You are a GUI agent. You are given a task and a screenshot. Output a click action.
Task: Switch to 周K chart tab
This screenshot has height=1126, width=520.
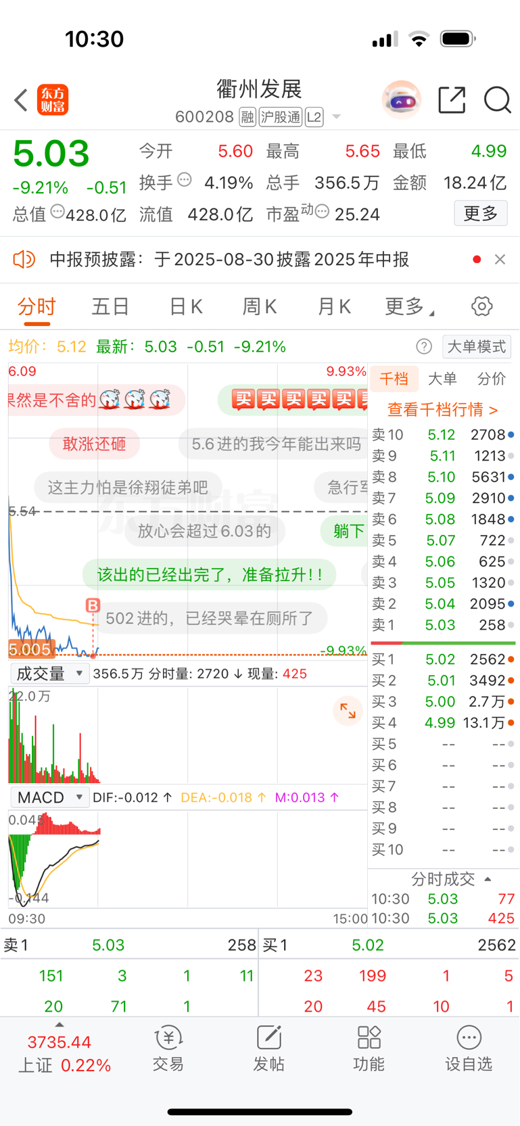(260, 306)
